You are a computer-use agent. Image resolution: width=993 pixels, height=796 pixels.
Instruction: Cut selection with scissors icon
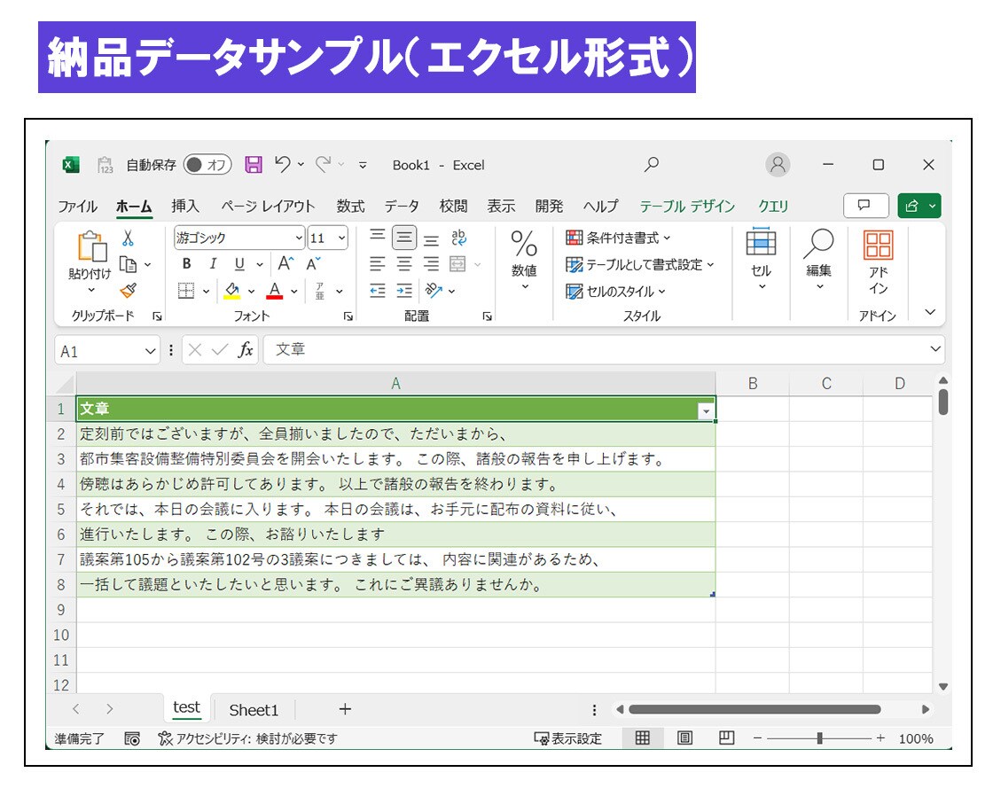128,238
